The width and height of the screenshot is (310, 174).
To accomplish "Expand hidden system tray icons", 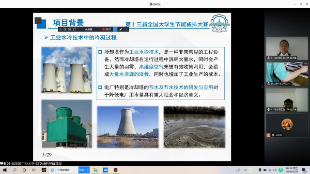I will [x=246, y=170].
